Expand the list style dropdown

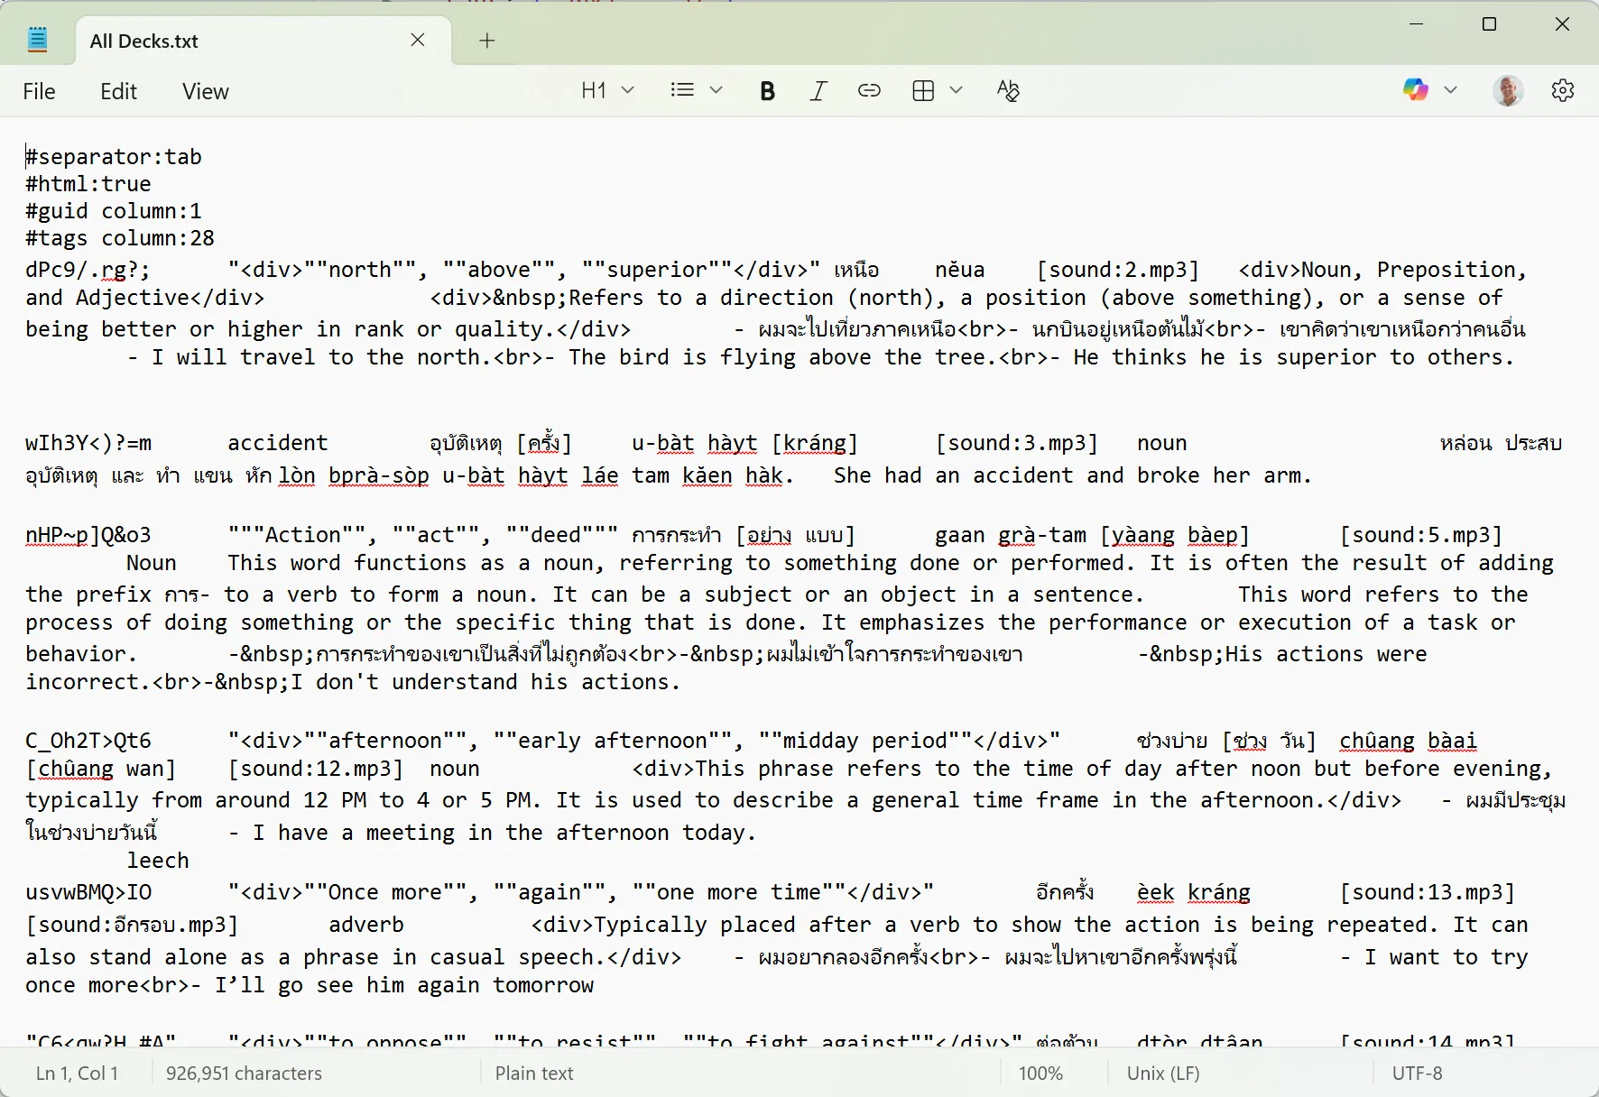click(716, 90)
